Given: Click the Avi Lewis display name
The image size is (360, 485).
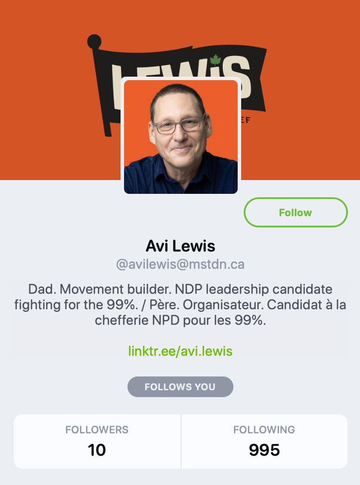Looking at the screenshot, I should (180, 246).
